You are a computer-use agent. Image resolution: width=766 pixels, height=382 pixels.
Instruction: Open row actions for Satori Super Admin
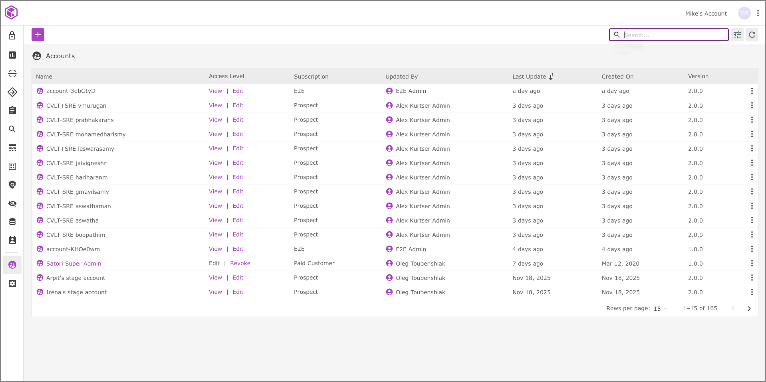[752, 264]
